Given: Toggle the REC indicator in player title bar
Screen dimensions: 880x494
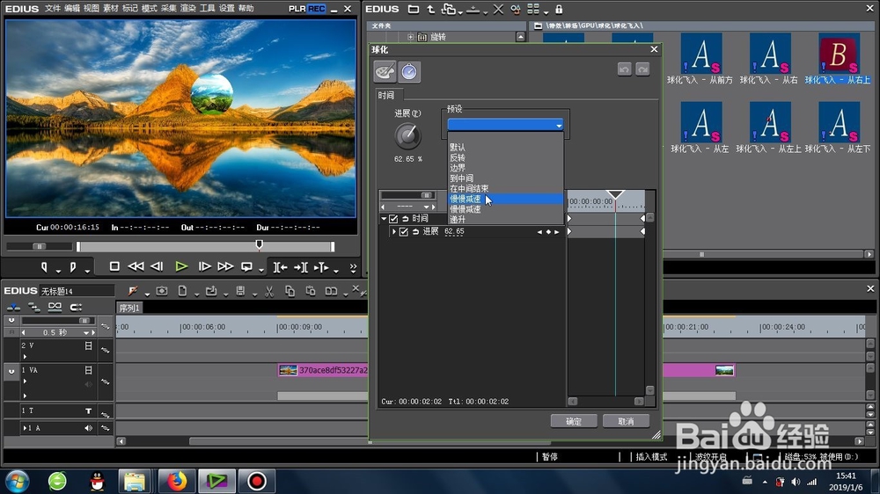Looking at the screenshot, I should click(317, 9).
